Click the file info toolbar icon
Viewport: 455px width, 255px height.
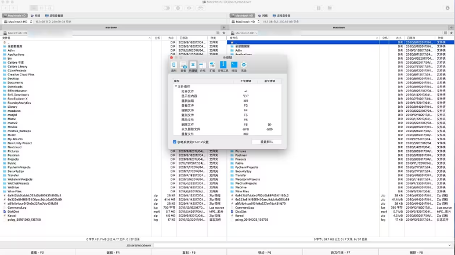click(x=178, y=8)
